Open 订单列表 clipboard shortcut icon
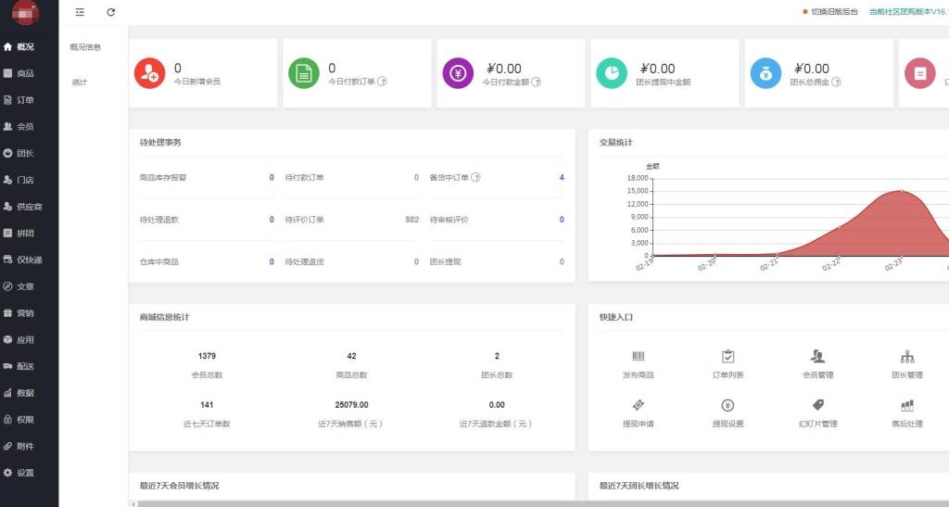Image resolution: width=949 pixels, height=507 pixels. [x=728, y=356]
